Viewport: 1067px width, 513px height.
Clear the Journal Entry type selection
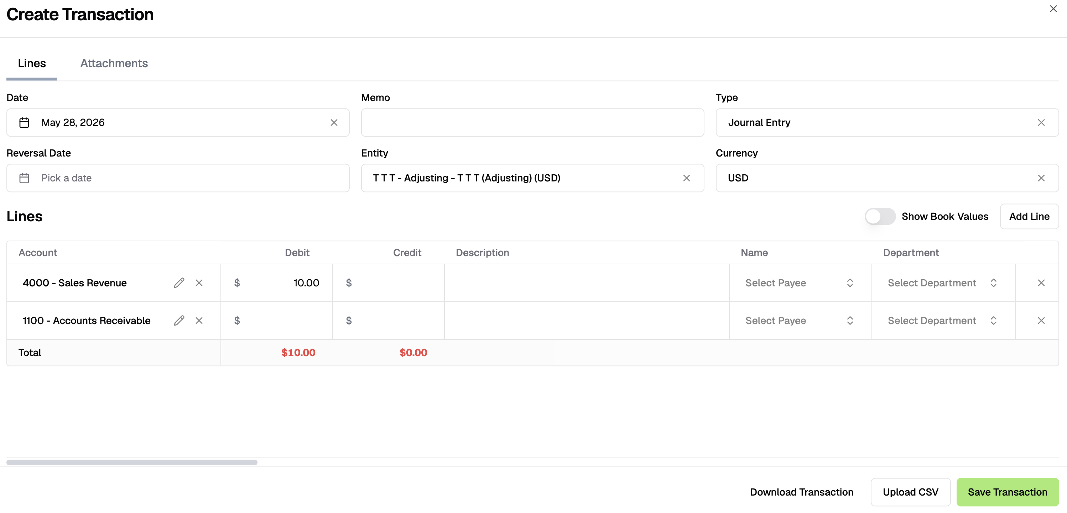pyautogui.click(x=1041, y=122)
